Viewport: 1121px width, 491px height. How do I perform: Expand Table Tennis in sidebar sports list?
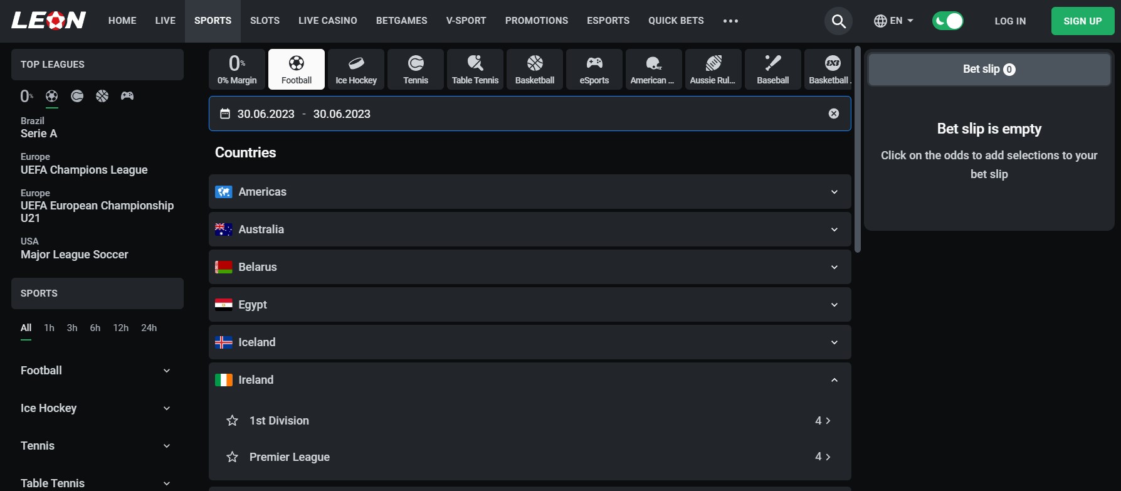pyautogui.click(x=96, y=483)
